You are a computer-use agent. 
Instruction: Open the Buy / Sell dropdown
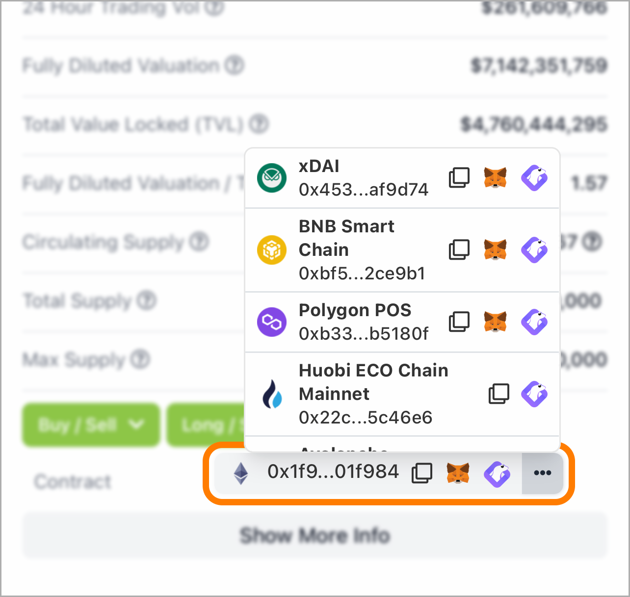click(91, 425)
